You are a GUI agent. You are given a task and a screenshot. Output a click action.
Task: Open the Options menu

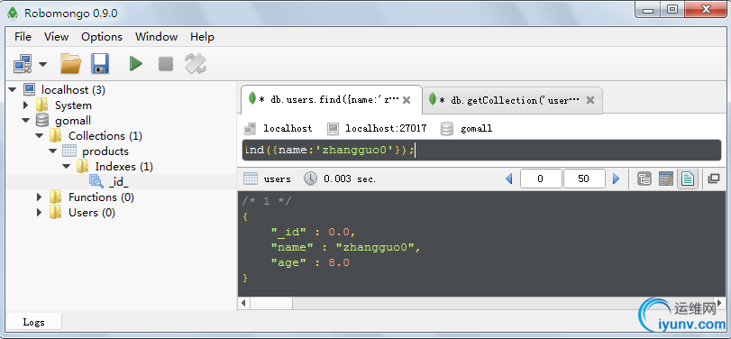[102, 37]
